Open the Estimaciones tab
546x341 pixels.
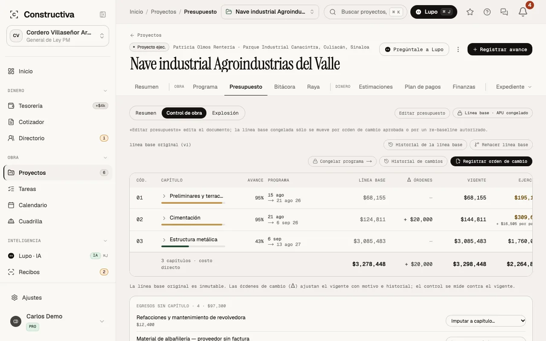tap(376, 87)
